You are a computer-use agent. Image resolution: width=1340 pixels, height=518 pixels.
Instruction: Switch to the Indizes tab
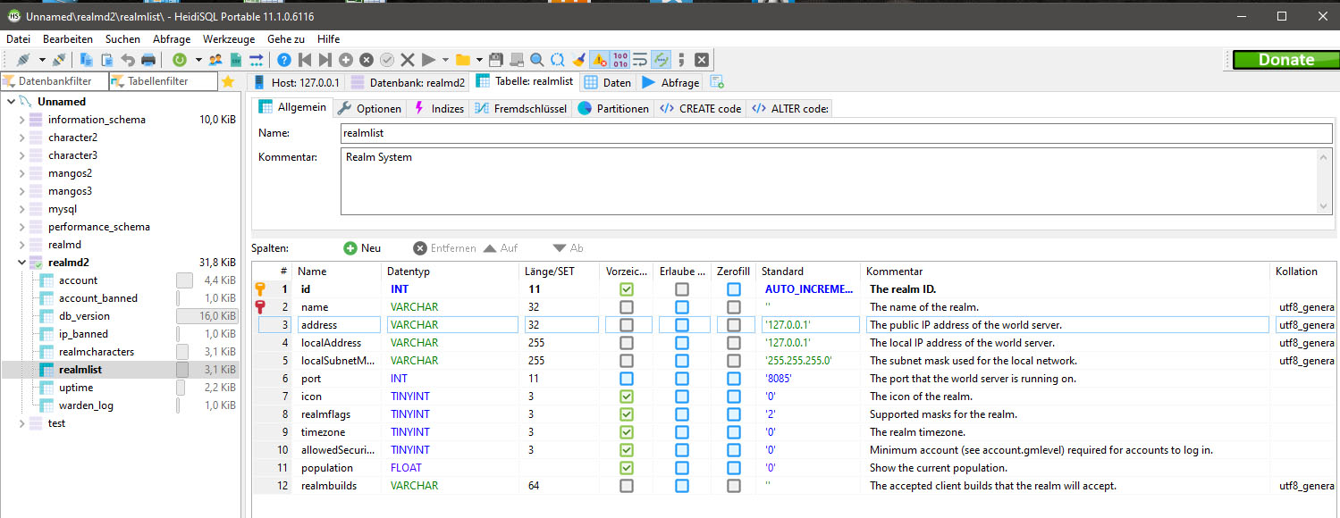point(439,108)
